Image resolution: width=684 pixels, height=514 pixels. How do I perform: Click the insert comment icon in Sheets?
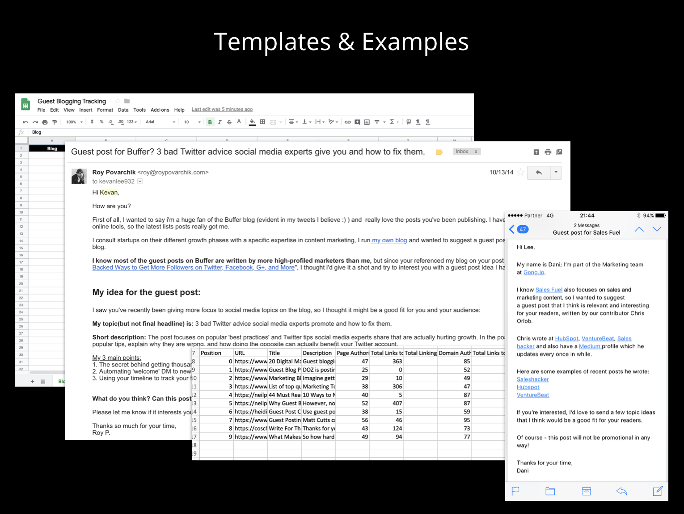click(x=357, y=122)
